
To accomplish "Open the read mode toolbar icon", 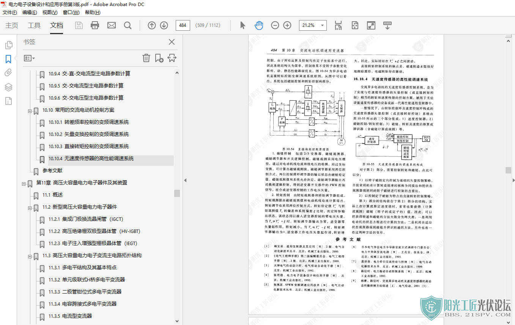I will point(387,25).
